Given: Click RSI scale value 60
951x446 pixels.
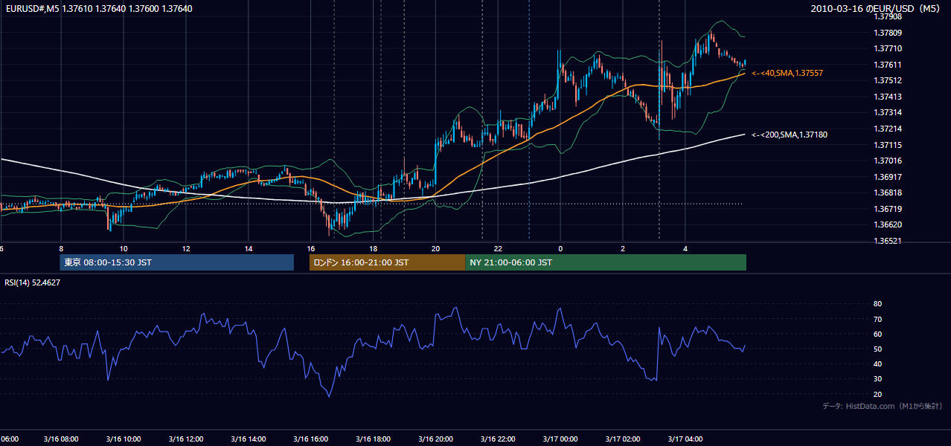Looking at the screenshot, I should pyautogui.click(x=877, y=334).
